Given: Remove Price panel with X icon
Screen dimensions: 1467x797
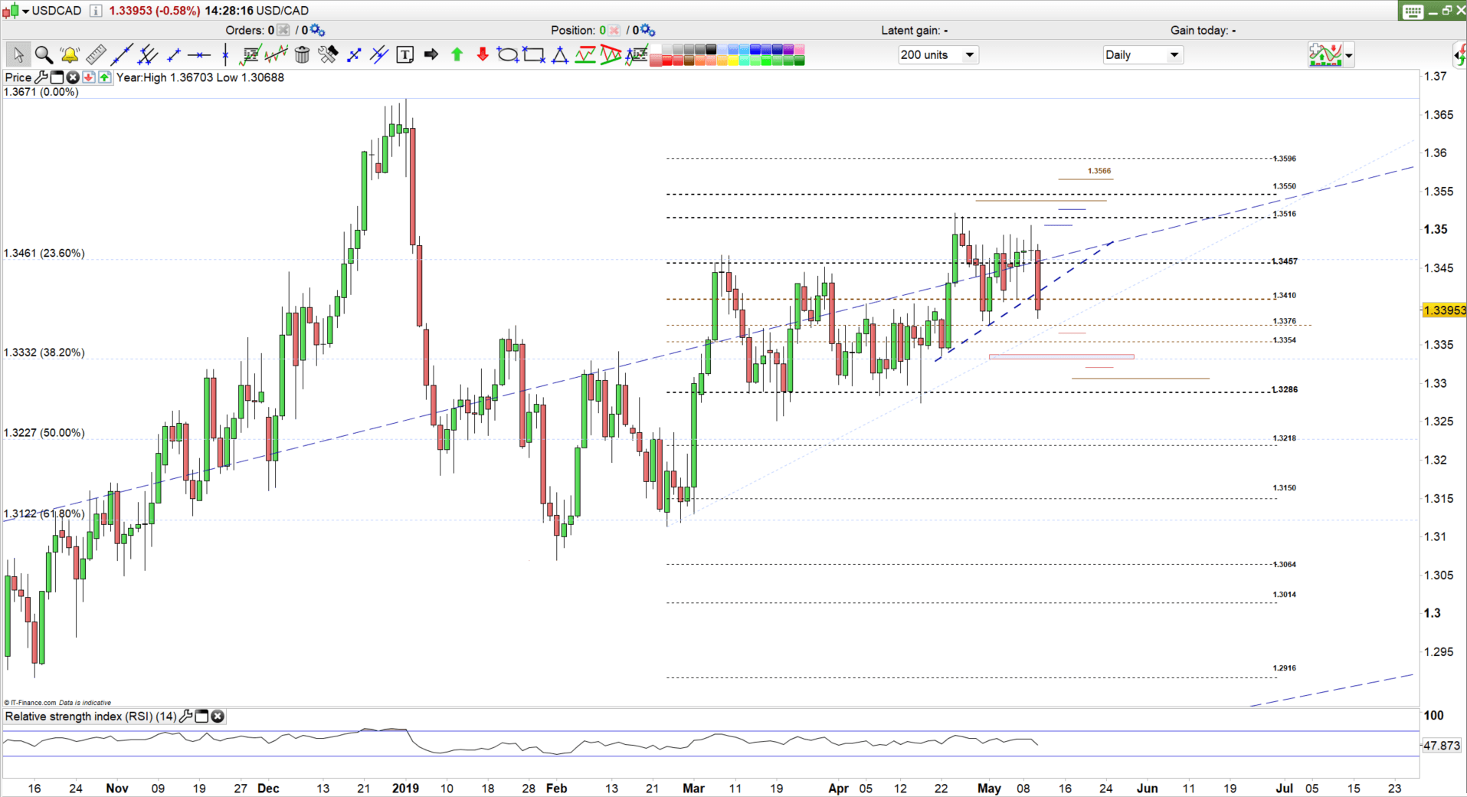Looking at the screenshot, I should [73, 77].
